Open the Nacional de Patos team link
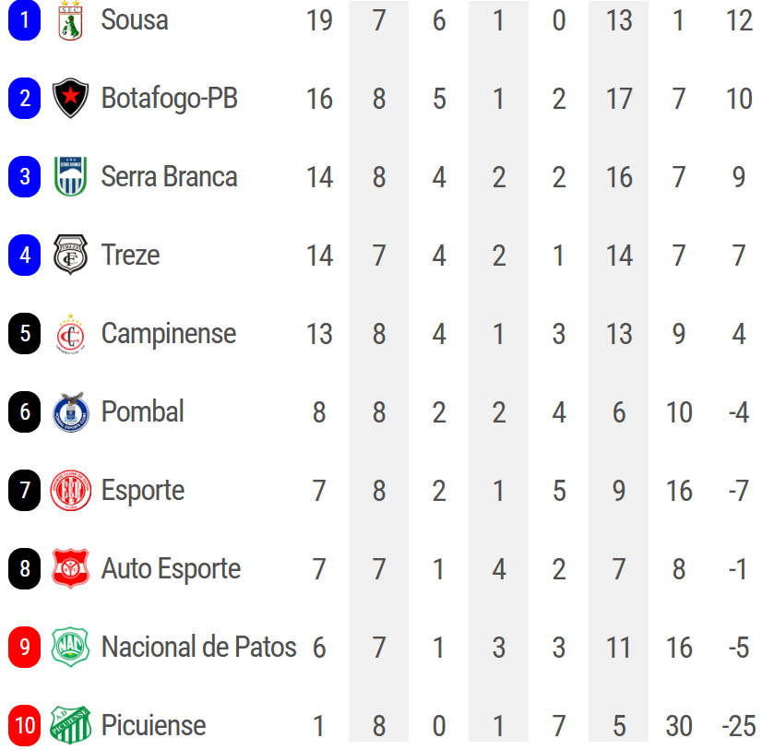The image size is (762, 750). (x=198, y=648)
